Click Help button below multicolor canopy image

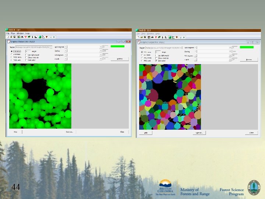[146, 133]
